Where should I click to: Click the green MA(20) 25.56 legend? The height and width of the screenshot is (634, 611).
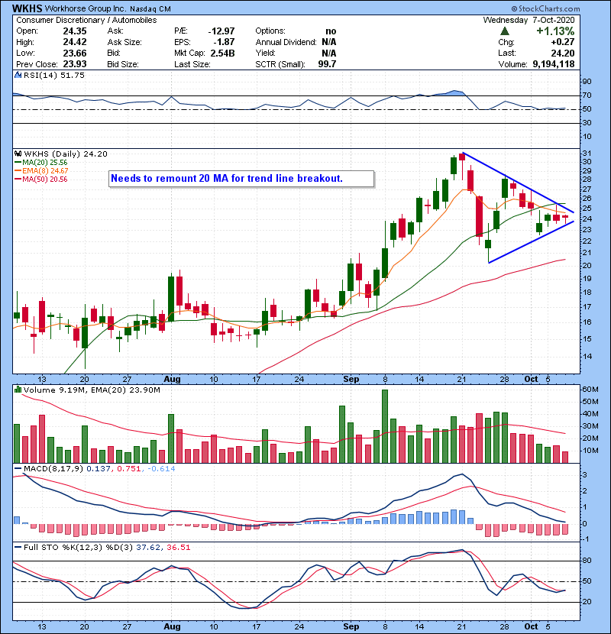(x=40, y=163)
